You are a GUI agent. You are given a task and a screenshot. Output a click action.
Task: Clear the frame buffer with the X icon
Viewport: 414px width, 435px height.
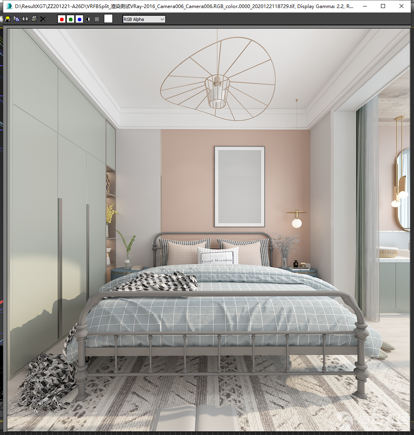[x=43, y=19]
